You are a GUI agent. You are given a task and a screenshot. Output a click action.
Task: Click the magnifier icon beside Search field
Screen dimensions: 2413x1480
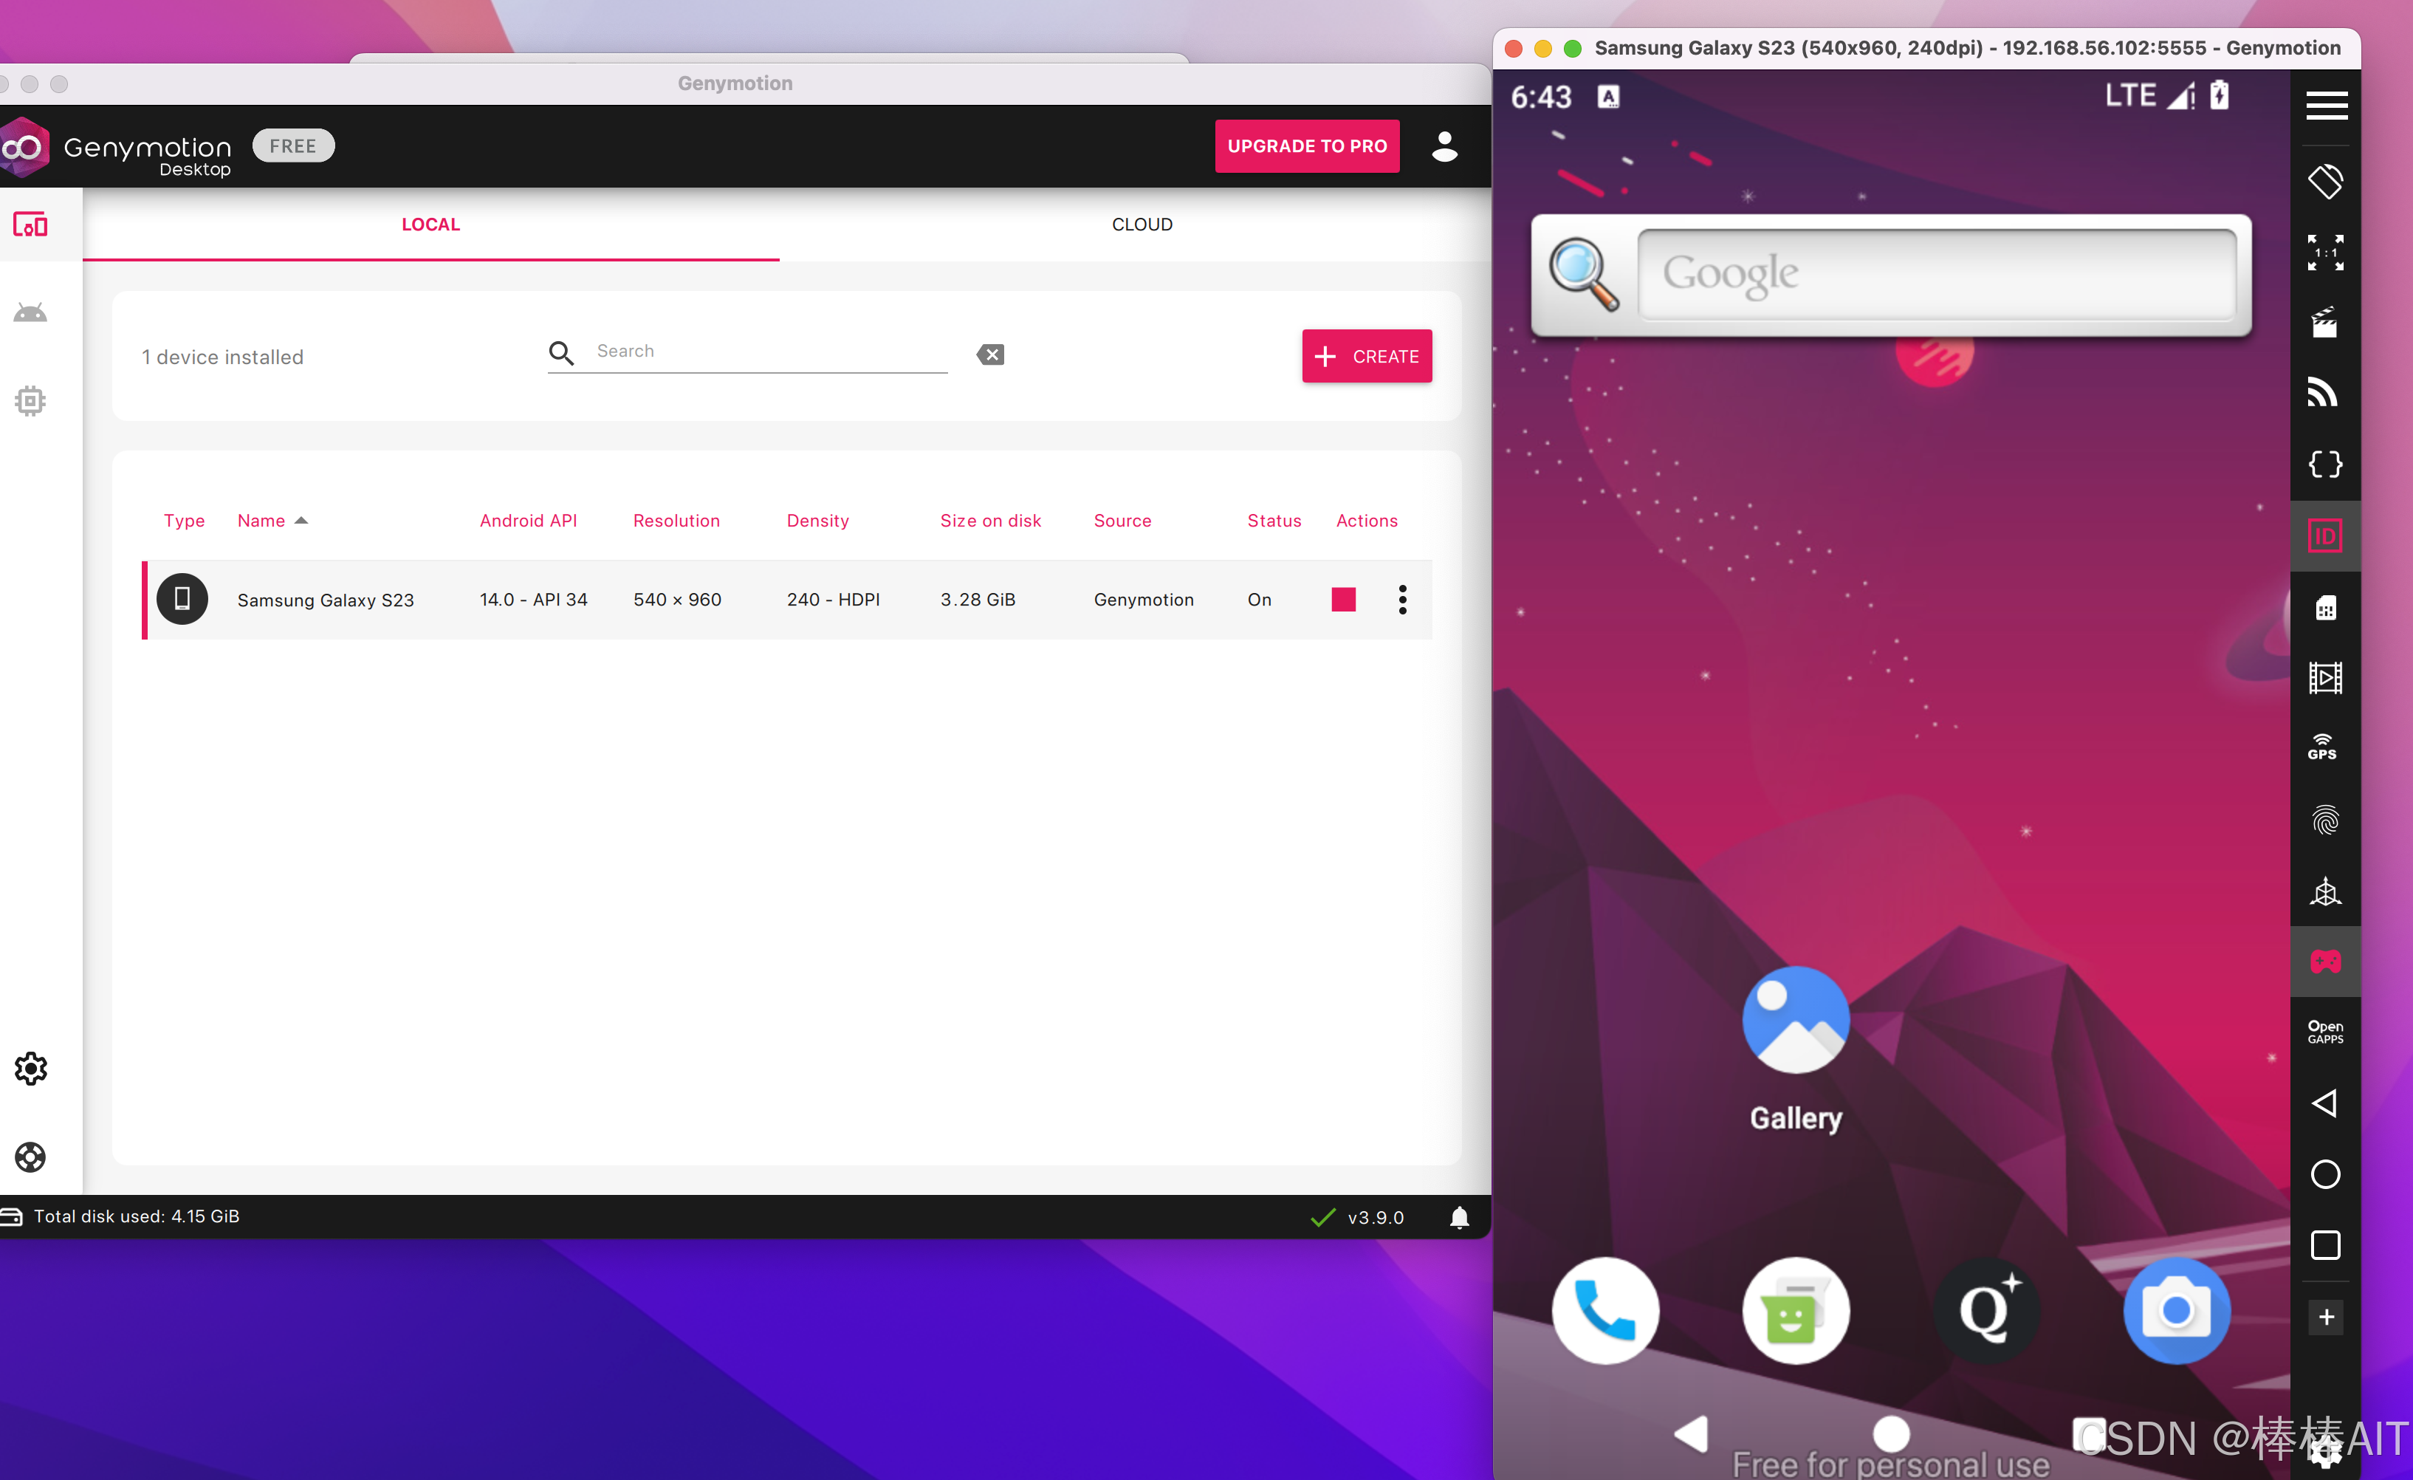coord(561,352)
